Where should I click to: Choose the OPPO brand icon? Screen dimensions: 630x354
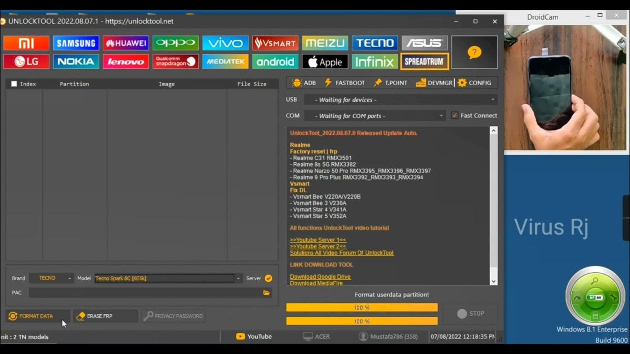pyautogui.click(x=175, y=43)
